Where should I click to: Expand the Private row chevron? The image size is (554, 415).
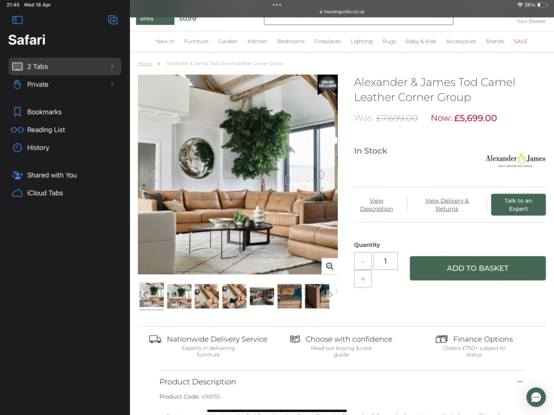click(112, 84)
